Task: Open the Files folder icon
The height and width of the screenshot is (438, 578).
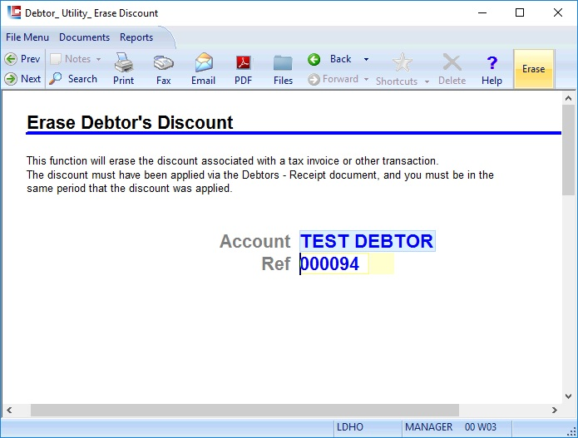Action: coord(283,62)
